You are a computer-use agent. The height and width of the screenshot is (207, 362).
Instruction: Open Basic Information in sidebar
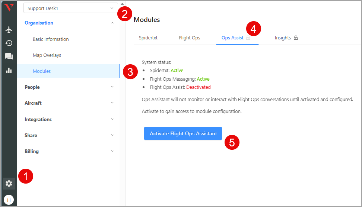pos(51,39)
